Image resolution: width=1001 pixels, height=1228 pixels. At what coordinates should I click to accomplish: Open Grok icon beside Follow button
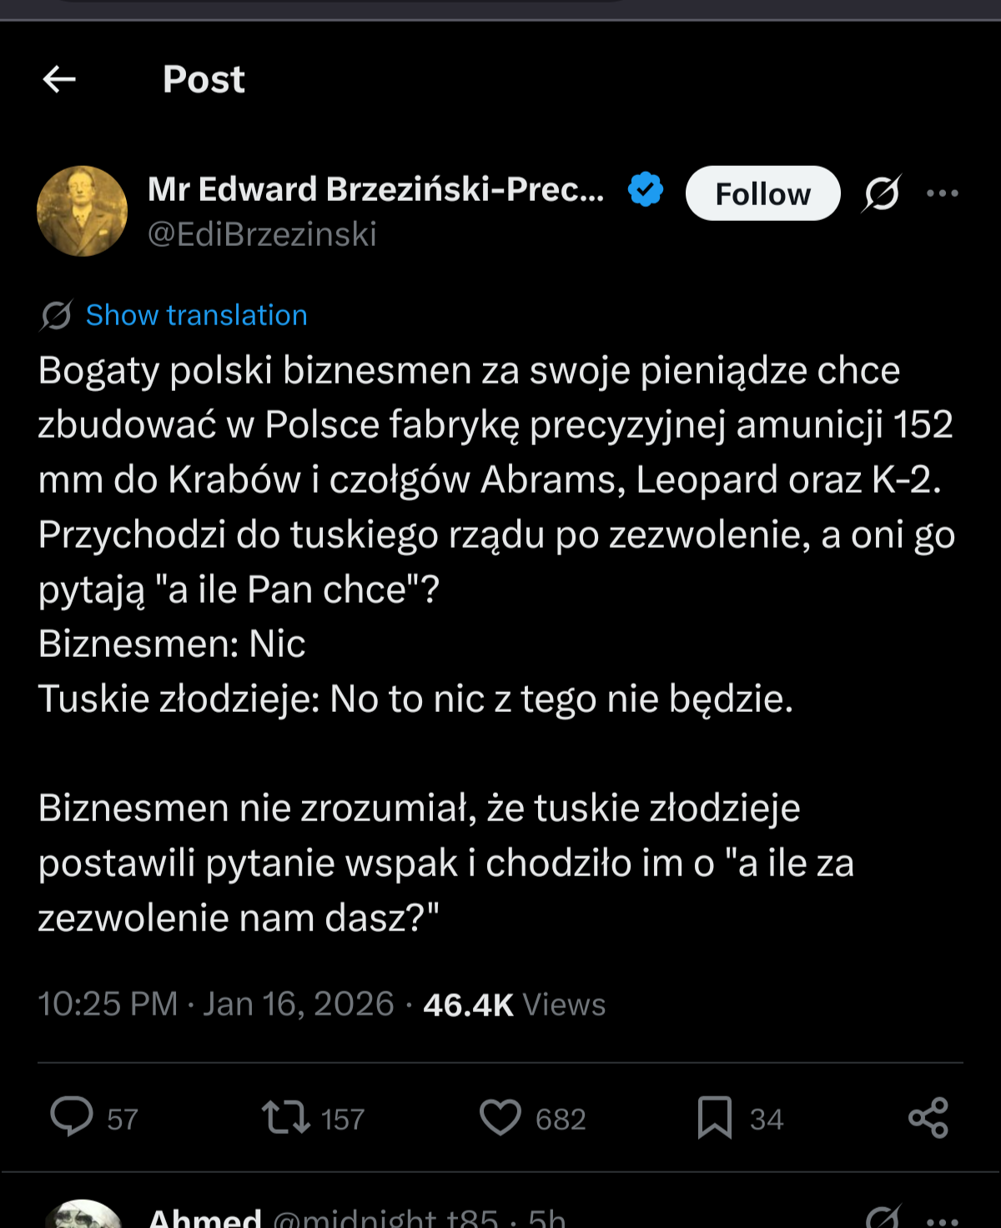(882, 193)
